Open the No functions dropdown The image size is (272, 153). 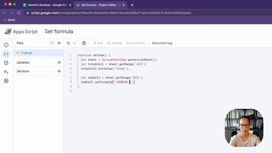click(x=135, y=43)
